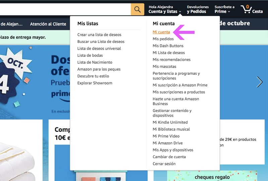
Task: Open Lista de bodas
Action: pyautogui.click(x=90, y=55)
